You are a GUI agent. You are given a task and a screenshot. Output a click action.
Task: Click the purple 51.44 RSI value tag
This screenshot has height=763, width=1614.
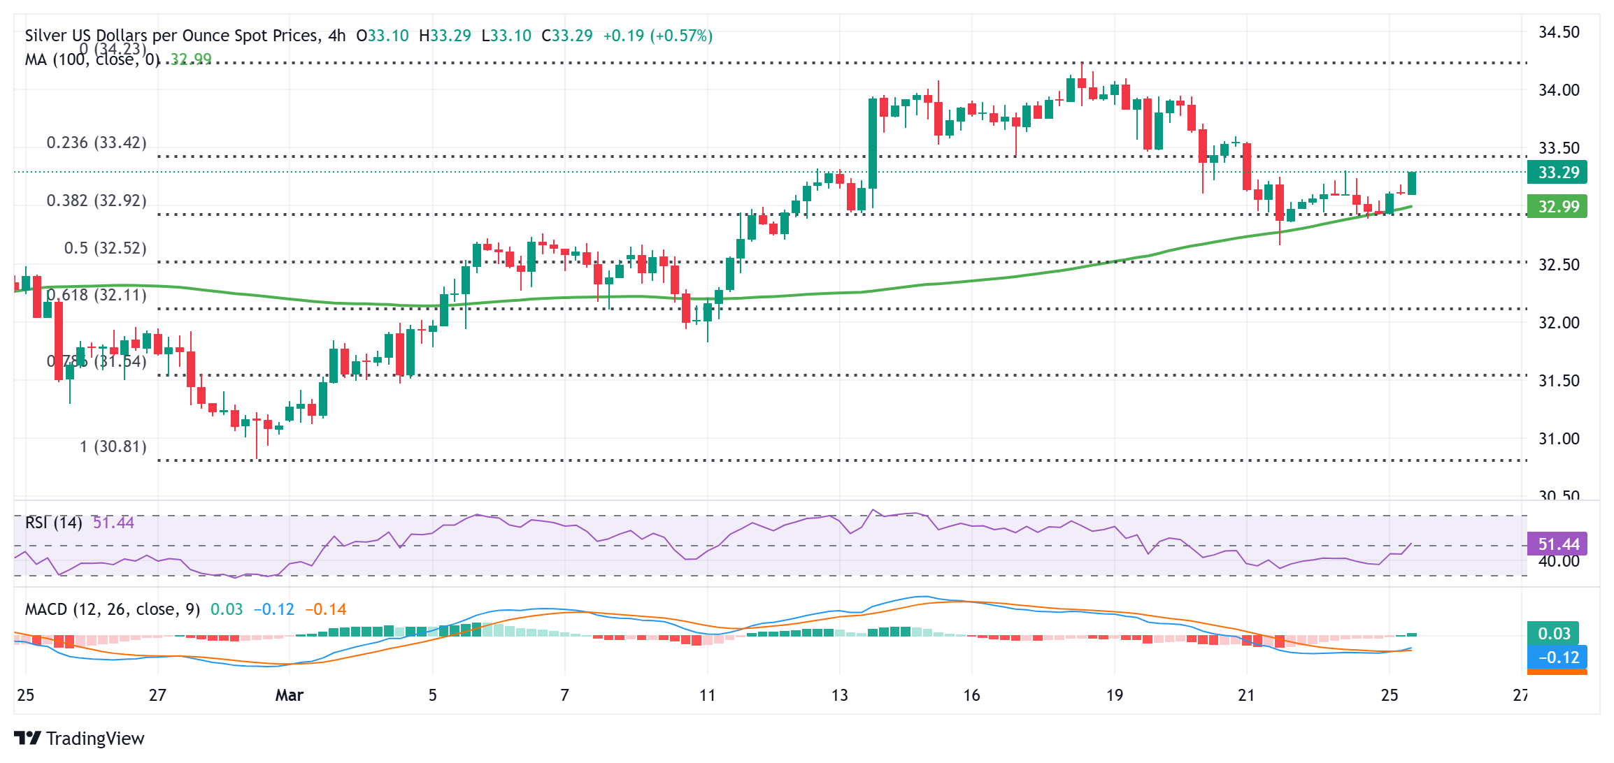[1557, 544]
